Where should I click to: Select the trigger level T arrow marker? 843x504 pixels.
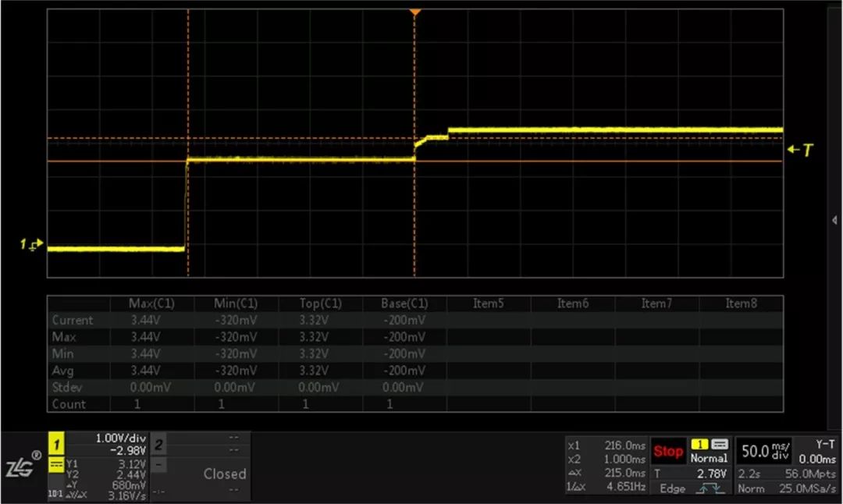(x=800, y=150)
